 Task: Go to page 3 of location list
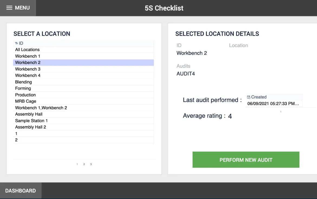click(x=91, y=164)
